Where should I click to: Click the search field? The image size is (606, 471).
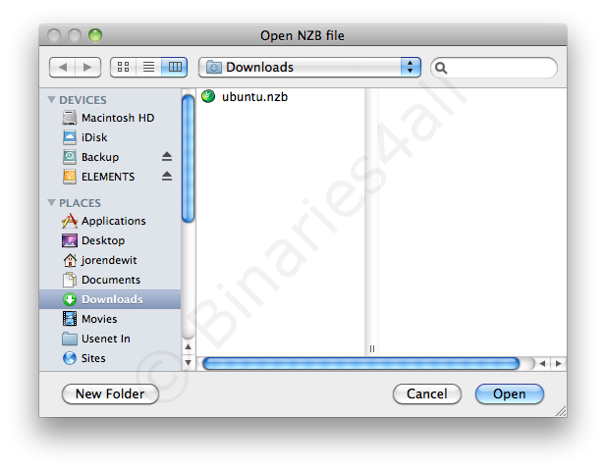click(494, 68)
